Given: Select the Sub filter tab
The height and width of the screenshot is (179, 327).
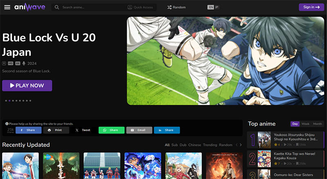Looking at the screenshot, I should 175,145.
